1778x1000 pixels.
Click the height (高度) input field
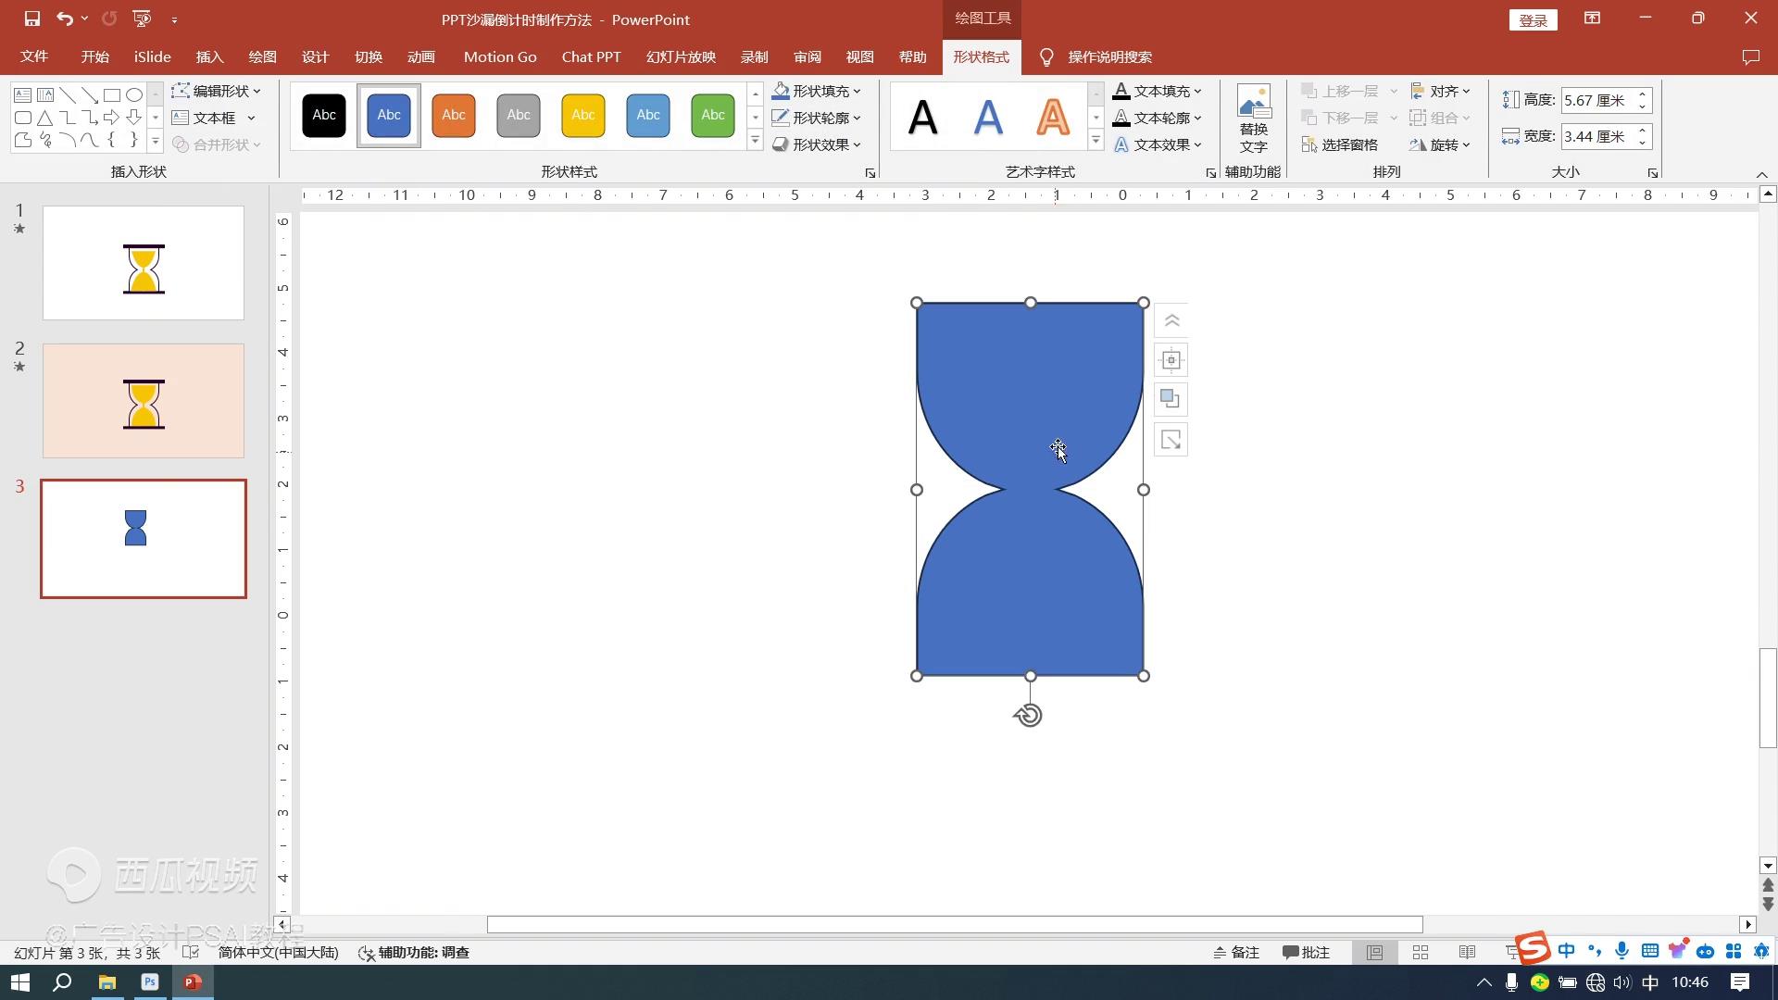tap(1598, 100)
